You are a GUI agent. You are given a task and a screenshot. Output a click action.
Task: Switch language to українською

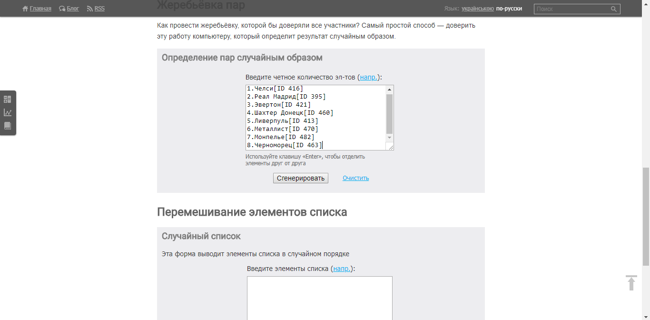point(477,9)
